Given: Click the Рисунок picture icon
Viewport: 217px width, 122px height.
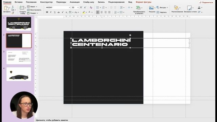Looking at the screenshot, I should pyautogui.click(x=151, y=8).
